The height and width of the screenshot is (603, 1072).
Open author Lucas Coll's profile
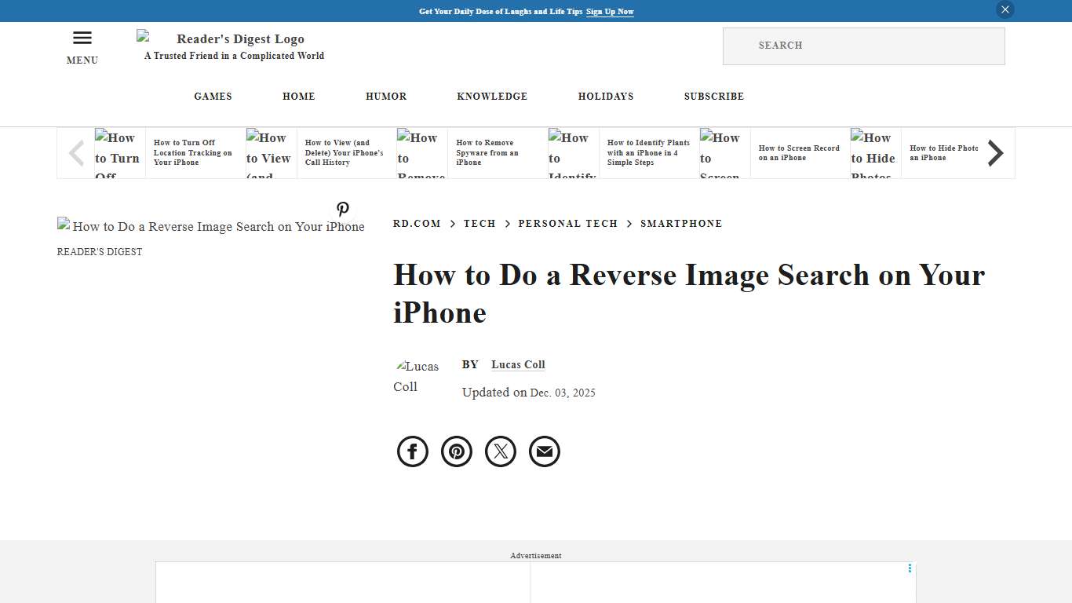click(518, 364)
